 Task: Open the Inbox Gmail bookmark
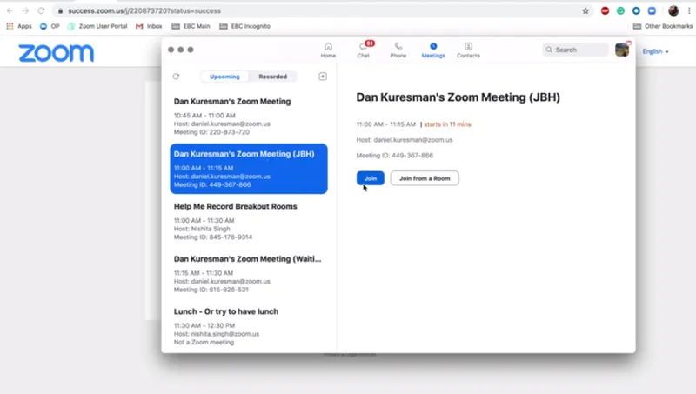click(149, 26)
